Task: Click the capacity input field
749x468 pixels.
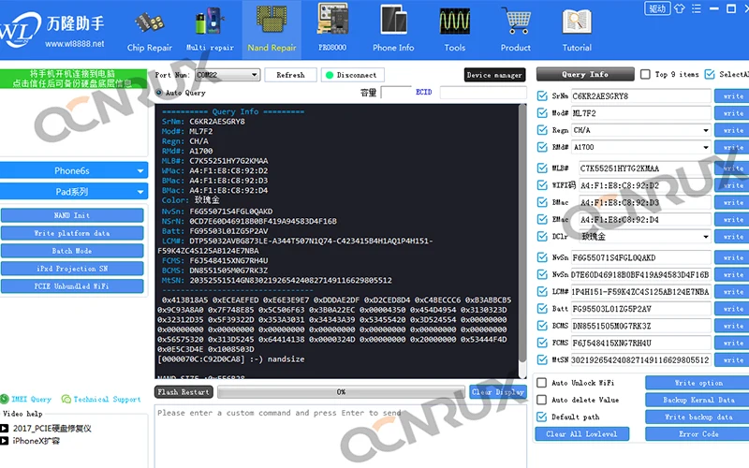Action: click(396, 92)
